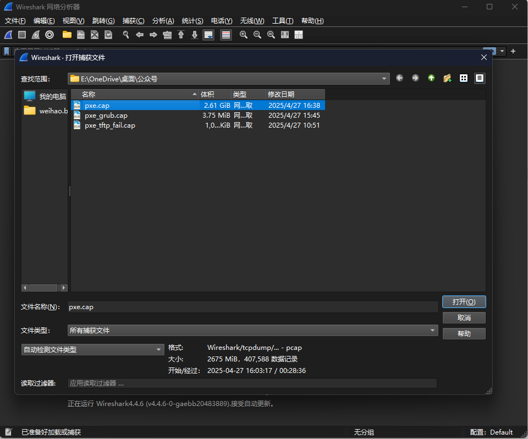
Task: Switch file dialog to detail list view
Action: click(x=480, y=78)
